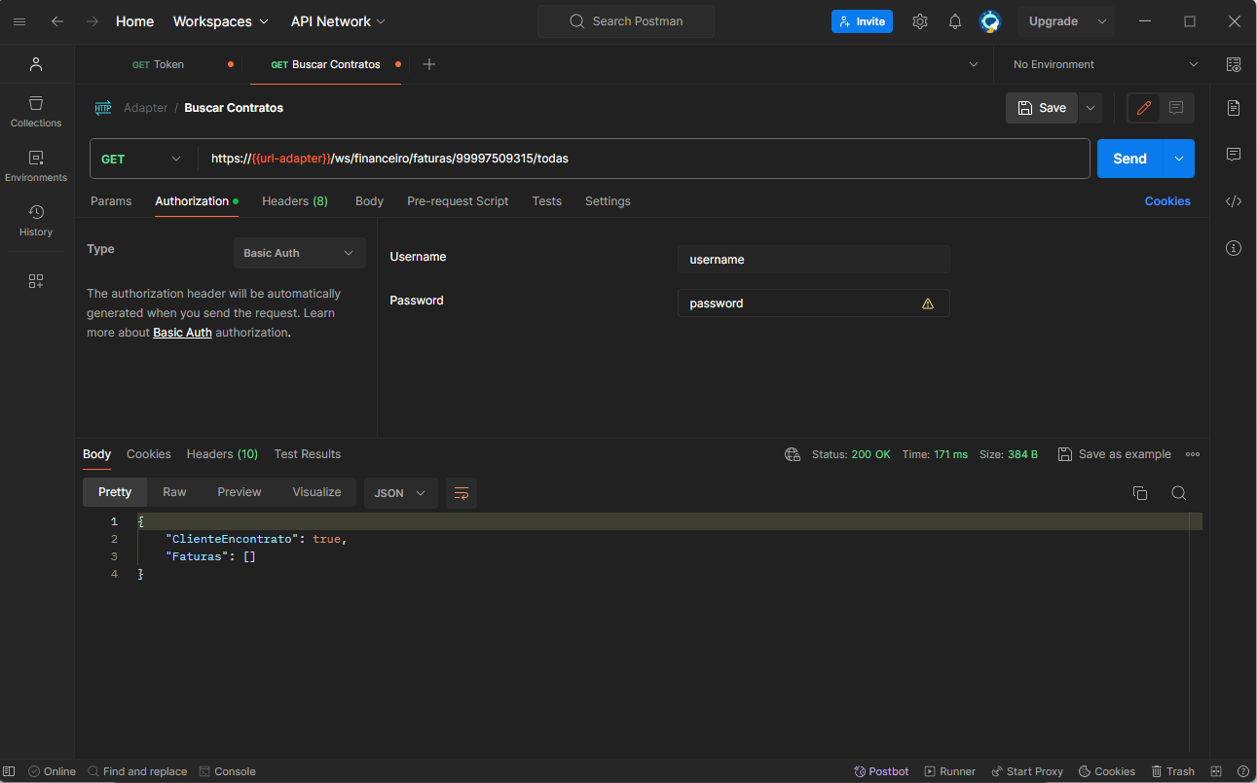
Task: Go back with the left arrow
Action: pyautogui.click(x=57, y=21)
